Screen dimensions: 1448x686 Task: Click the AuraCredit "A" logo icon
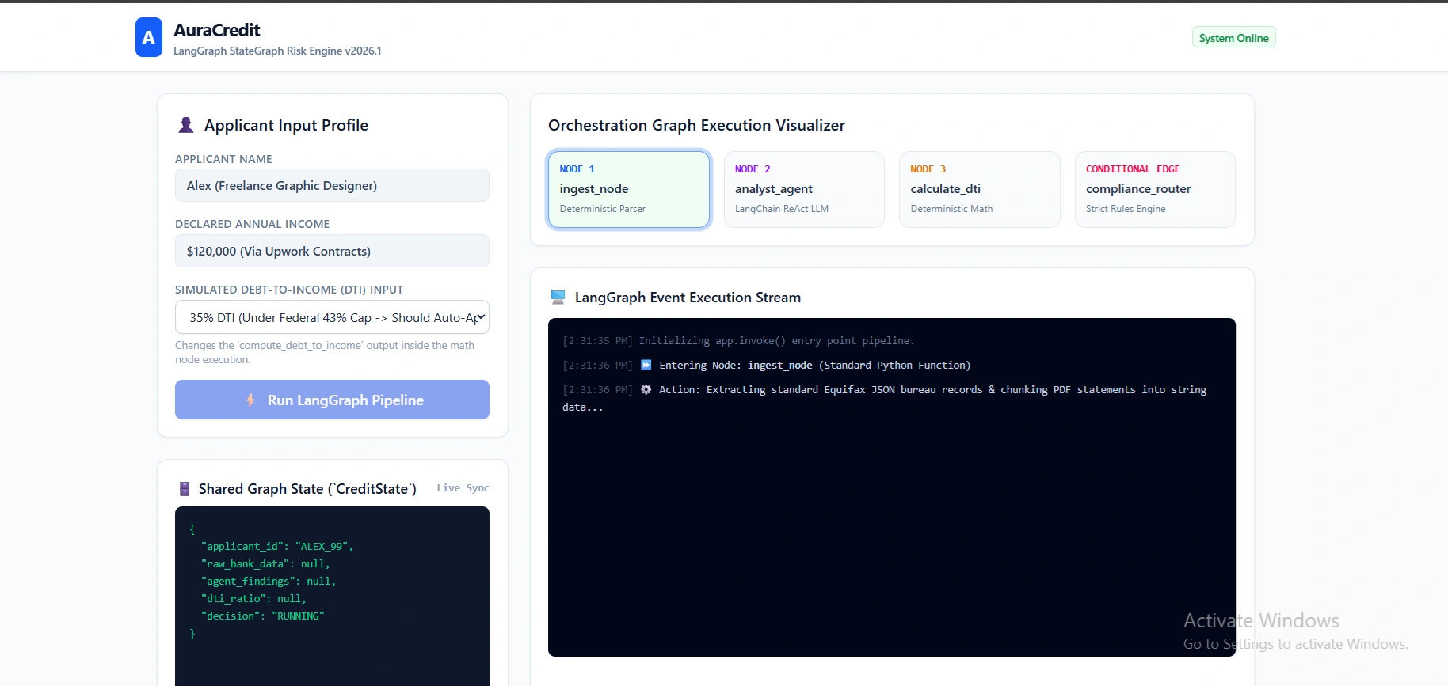click(149, 37)
